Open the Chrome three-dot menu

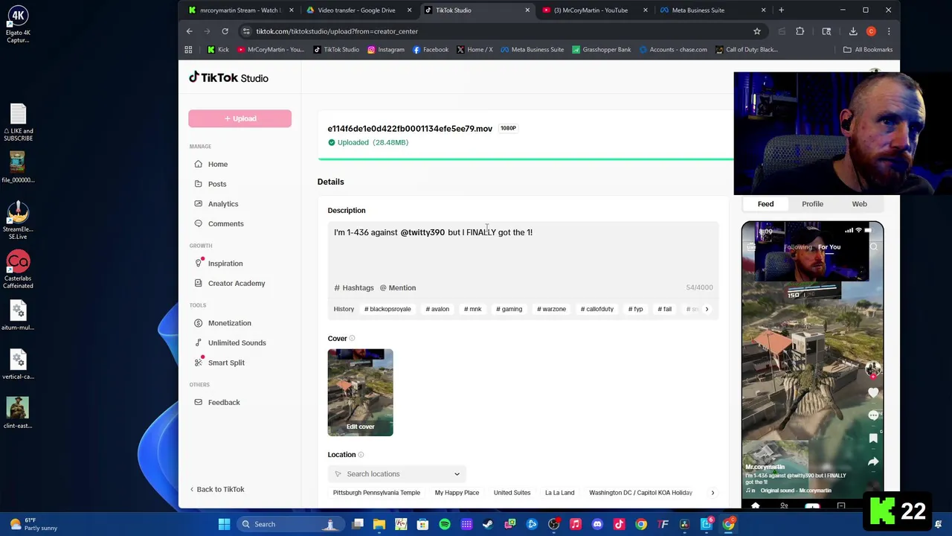[x=889, y=31]
